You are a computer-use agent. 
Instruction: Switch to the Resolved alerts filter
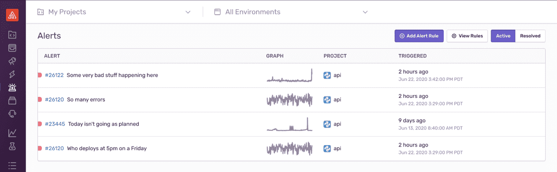pos(531,36)
